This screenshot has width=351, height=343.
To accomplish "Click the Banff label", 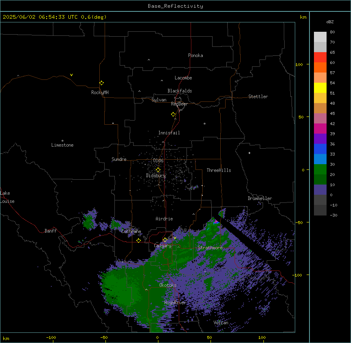I will (50, 231).
